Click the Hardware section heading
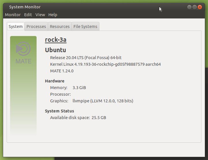 point(55,81)
